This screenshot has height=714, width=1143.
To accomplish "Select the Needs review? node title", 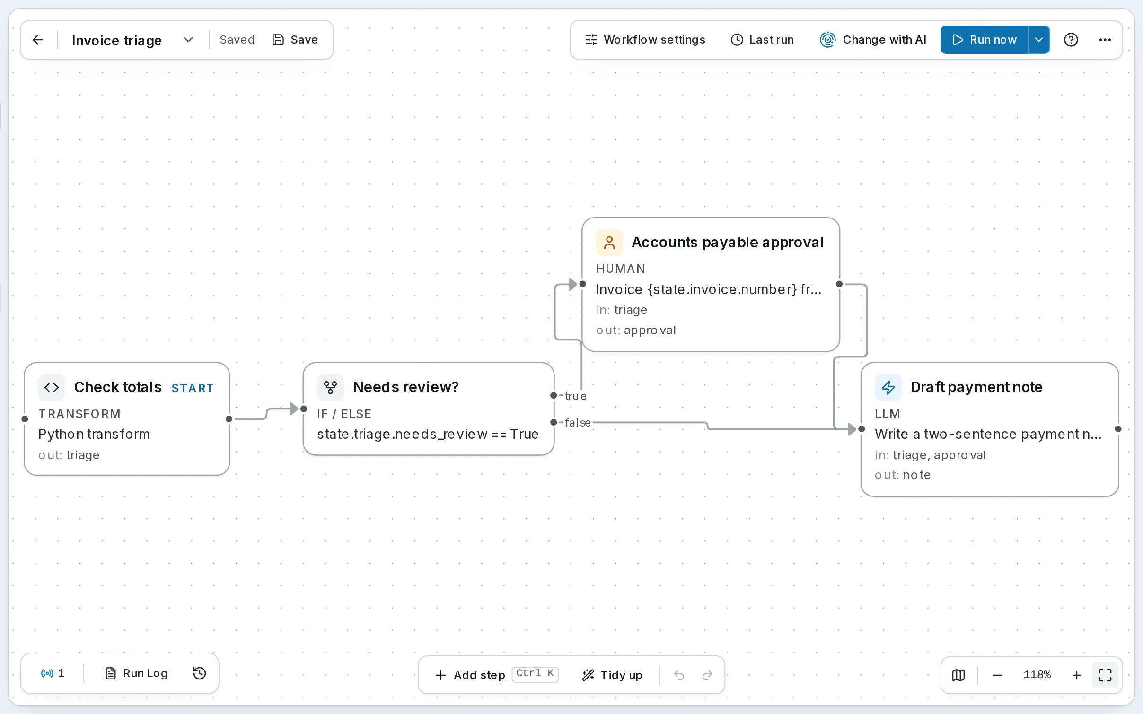I will (x=406, y=387).
